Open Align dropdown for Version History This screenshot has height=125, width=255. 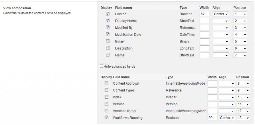pos(227,111)
